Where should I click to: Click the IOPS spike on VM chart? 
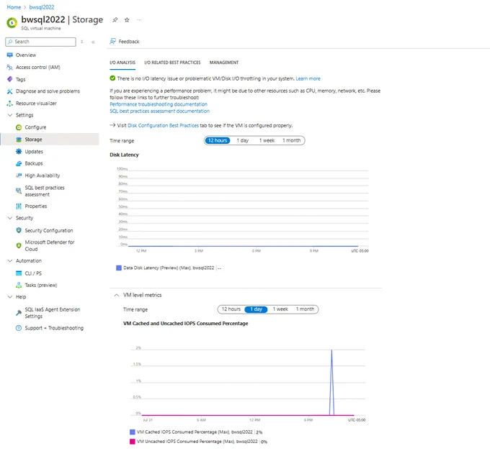[331, 382]
